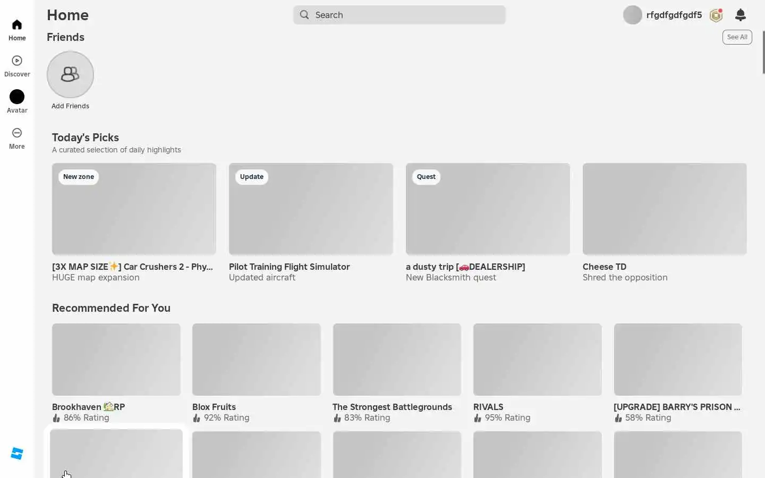Open the Home sidebar icon
The image size is (765, 478).
pos(17,25)
